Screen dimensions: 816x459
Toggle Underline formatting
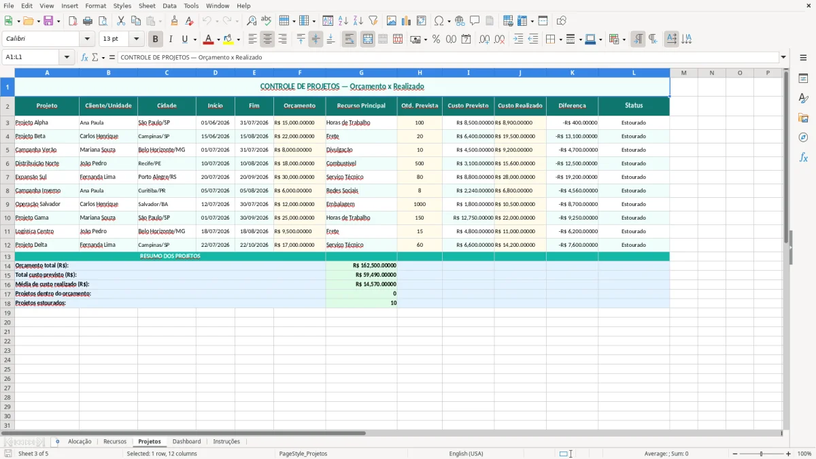tap(184, 39)
